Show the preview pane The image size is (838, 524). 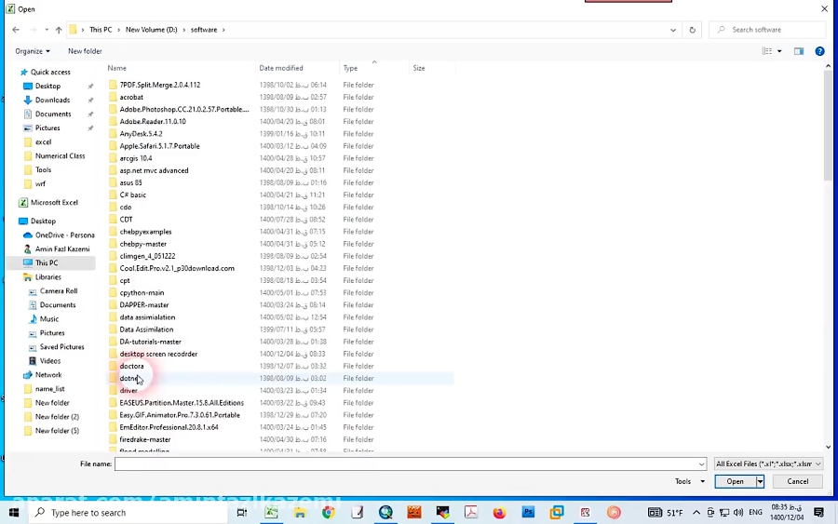(798, 51)
